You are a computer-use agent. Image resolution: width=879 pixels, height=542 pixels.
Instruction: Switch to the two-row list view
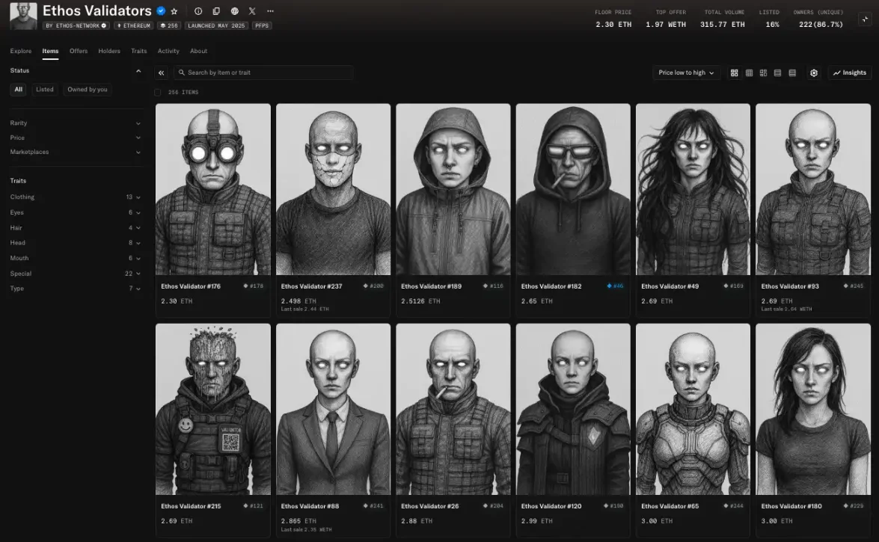click(777, 73)
